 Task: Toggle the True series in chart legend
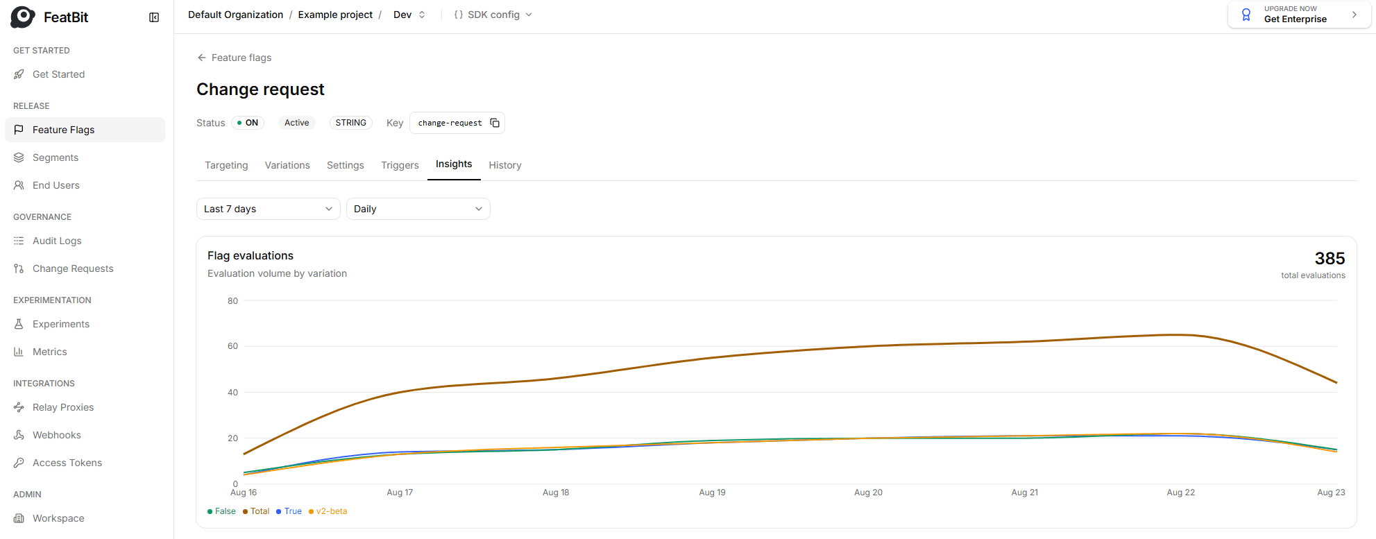point(289,511)
